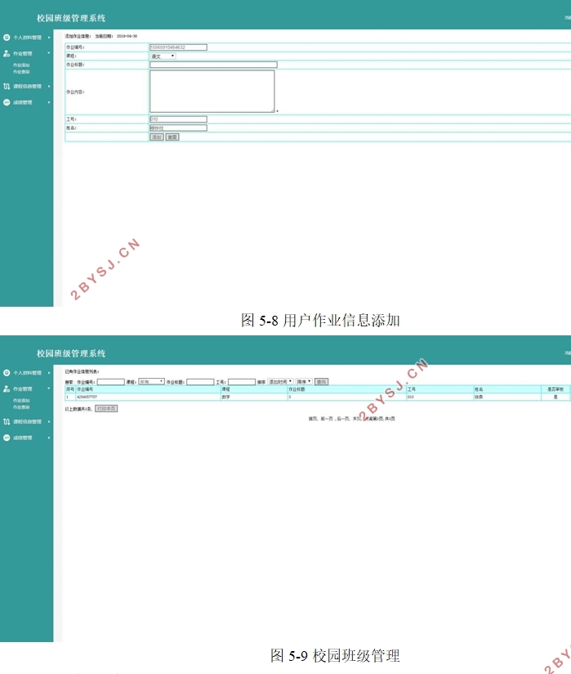571x674 pixels.
Task: Open the 添加时间 sort field dropdown
Action: tap(281, 381)
